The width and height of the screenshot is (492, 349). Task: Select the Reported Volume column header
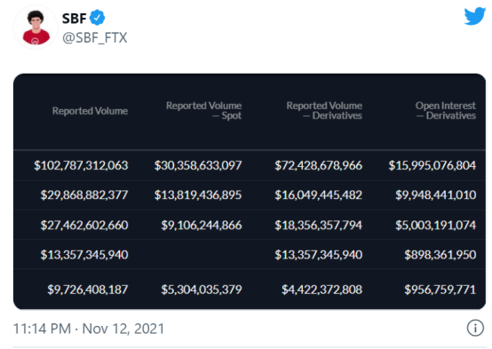pyautogui.click(x=90, y=111)
